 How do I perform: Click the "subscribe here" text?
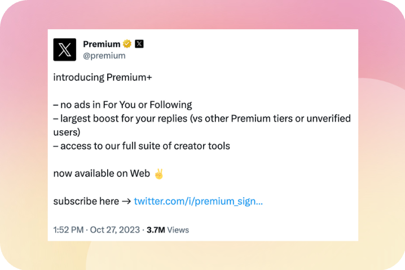click(86, 201)
